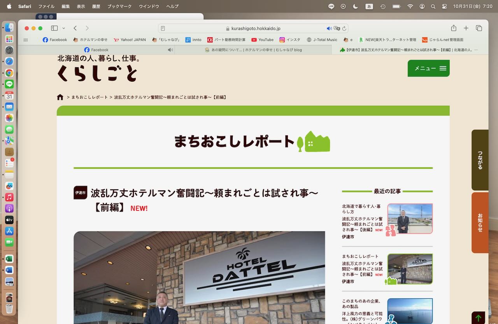Open the お知らせ orange side tab
This screenshot has width=498, height=324.
tap(480, 222)
